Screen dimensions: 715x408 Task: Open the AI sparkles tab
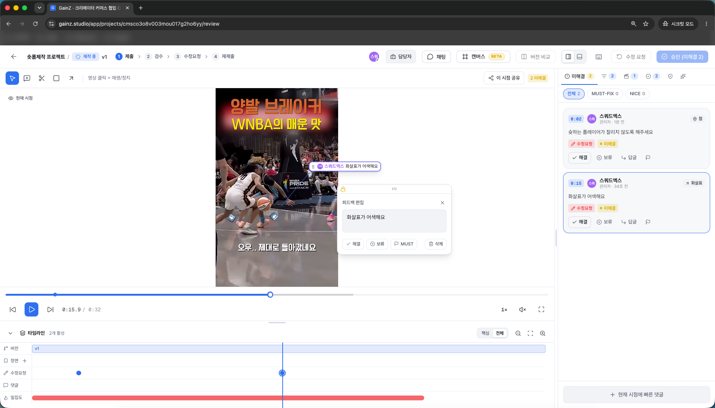click(x=683, y=76)
